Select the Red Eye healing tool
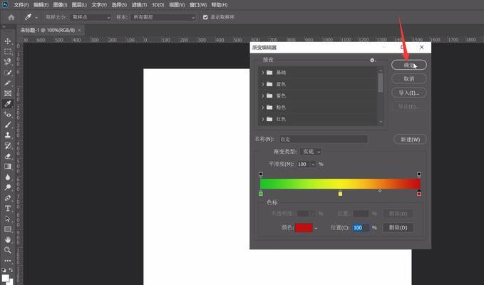484x285 pixels. (8, 115)
